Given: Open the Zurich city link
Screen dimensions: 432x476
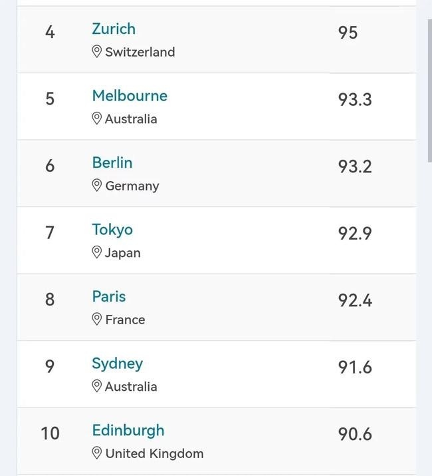Looking at the screenshot, I should coord(114,29).
